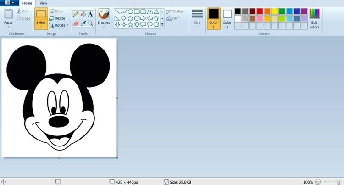Expand the Shapes gallery more arrow
Image resolution: width=344 pixels, height=185 pixels.
162,25
